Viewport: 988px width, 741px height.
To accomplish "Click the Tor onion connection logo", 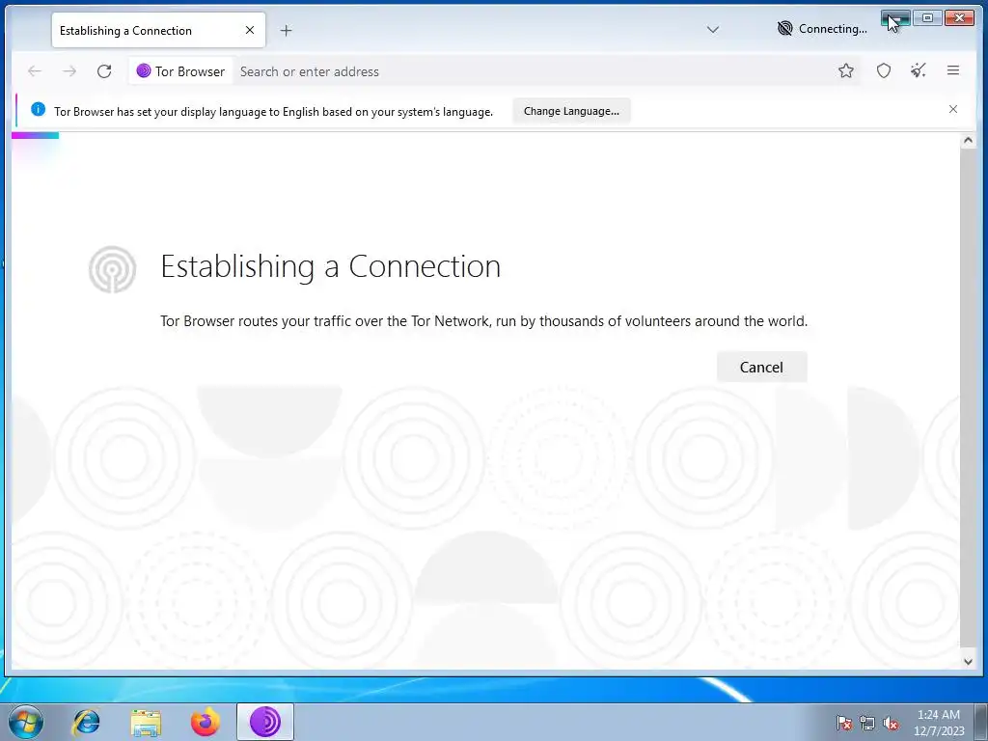I will point(112,270).
